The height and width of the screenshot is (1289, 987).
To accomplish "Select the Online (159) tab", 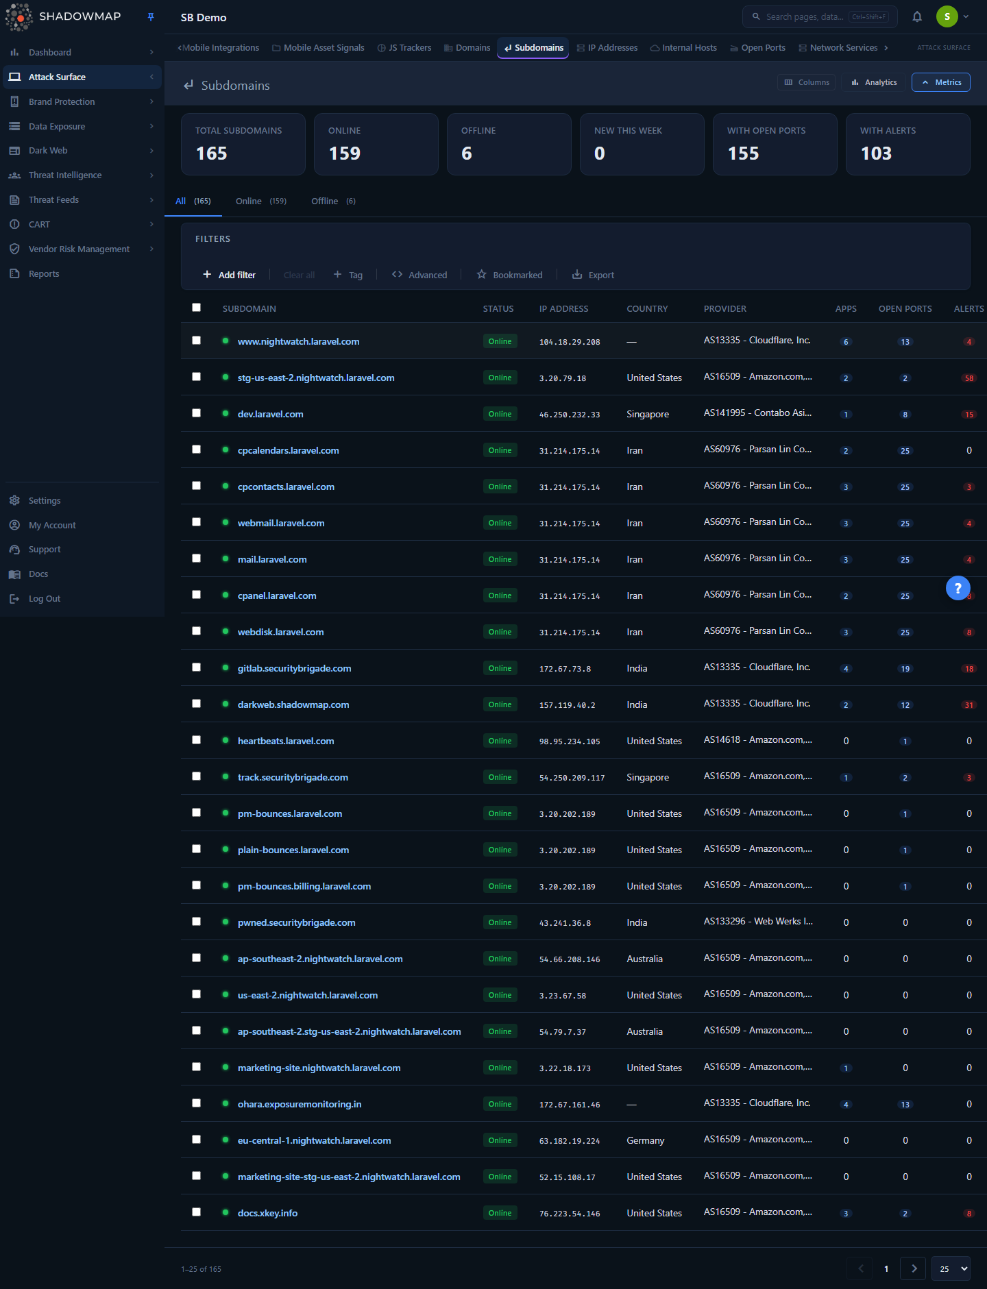I will tap(261, 201).
